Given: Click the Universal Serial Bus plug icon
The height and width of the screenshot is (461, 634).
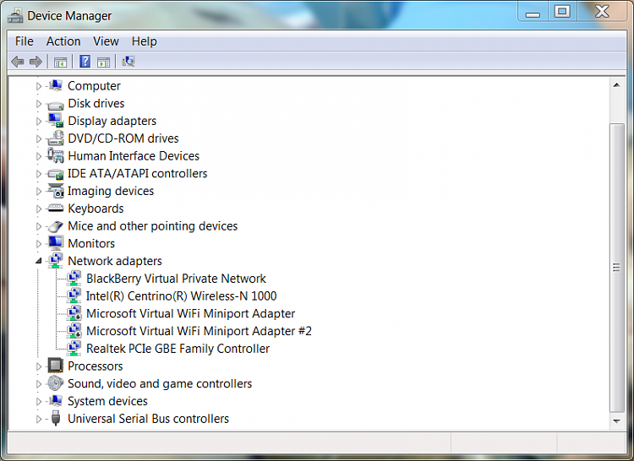Looking at the screenshot, I should click(x=56, y=418).
